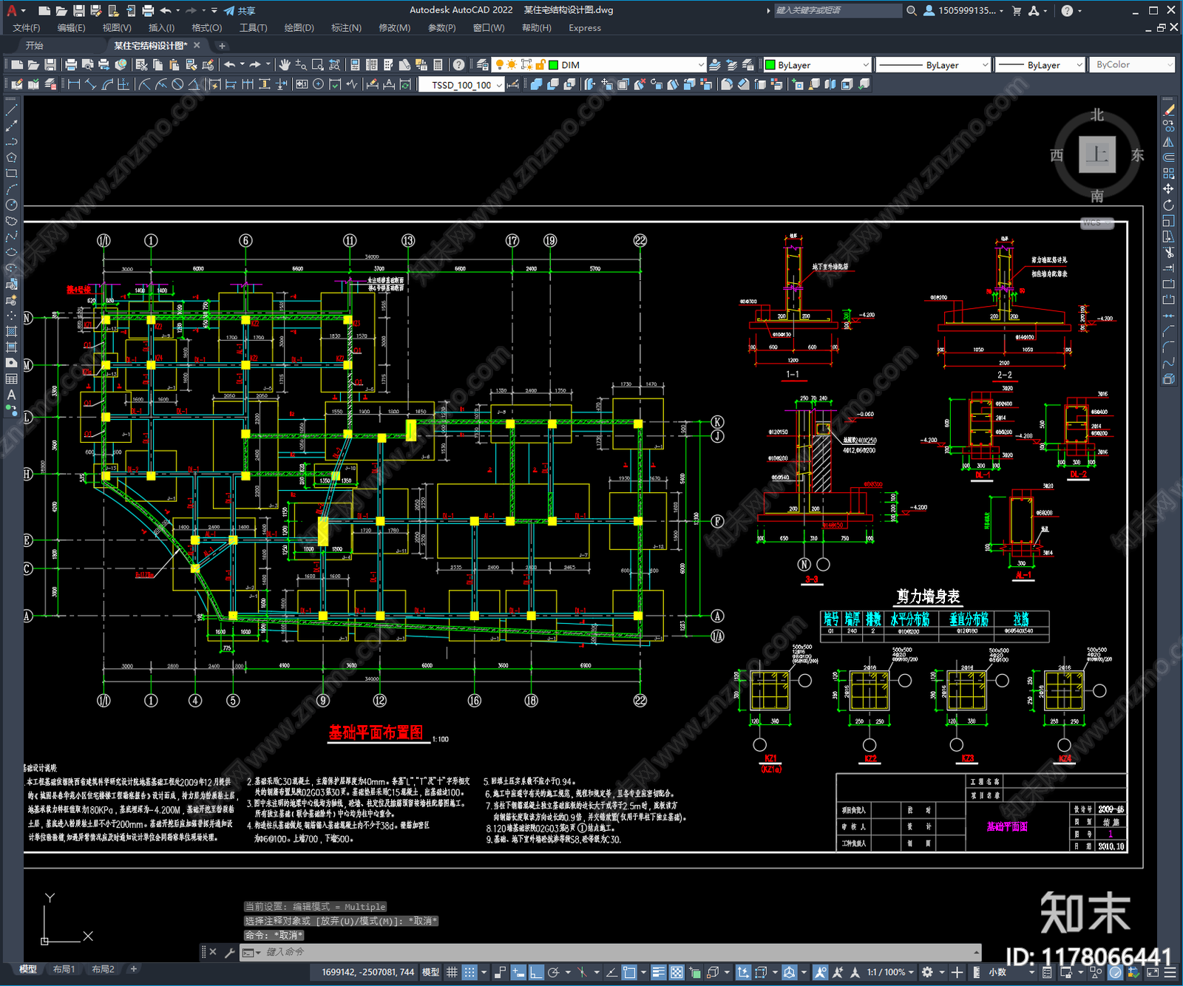The image size is (1183, 986).
Task: Click the Pan hand tool icon
Action: pos(285,65)
